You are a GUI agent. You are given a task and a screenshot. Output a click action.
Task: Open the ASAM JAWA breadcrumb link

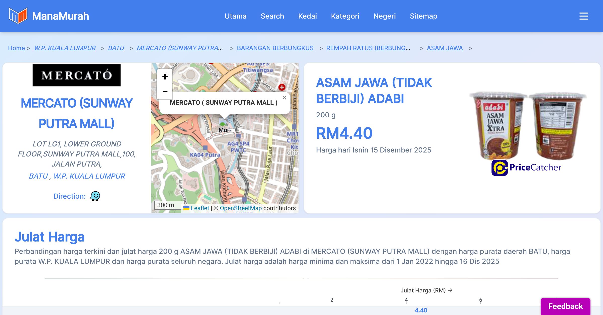[445, 48]
